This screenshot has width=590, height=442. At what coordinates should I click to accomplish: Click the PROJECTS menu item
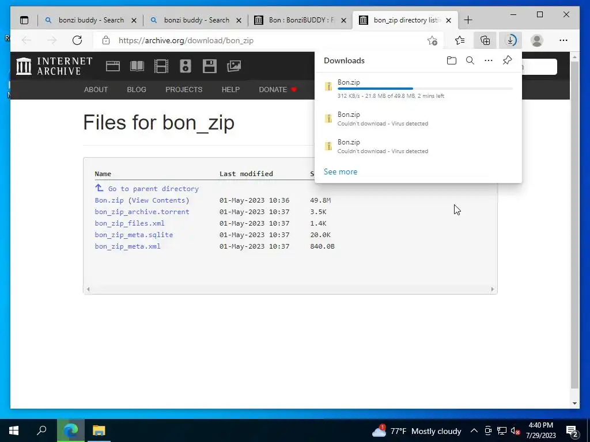184,90
